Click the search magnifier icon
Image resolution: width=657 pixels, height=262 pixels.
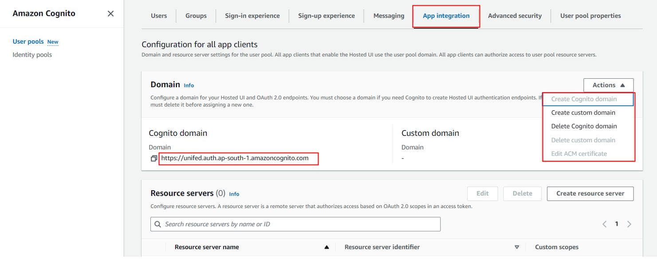(157, 224)
